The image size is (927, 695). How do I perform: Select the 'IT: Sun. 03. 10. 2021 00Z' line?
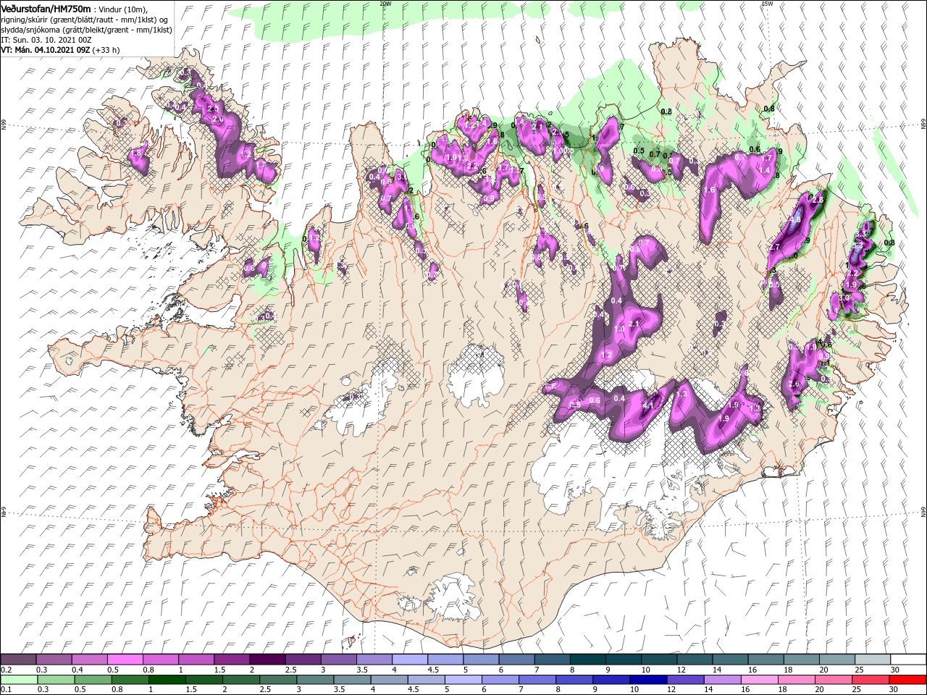(x=48, y=39)
